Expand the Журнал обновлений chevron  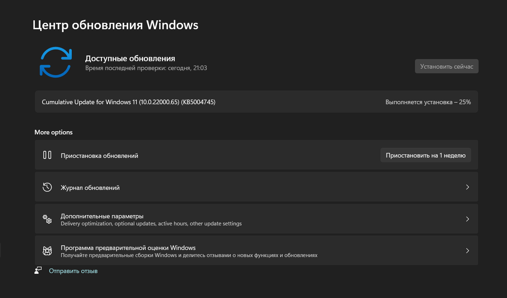click(467, 187)
